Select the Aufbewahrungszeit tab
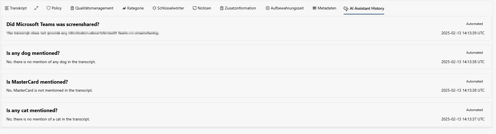 click(x=284, y=8)
